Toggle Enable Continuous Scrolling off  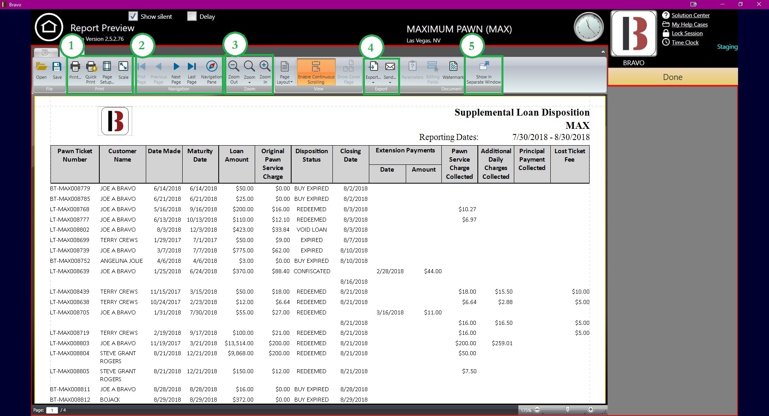click(x=316, y=72)
